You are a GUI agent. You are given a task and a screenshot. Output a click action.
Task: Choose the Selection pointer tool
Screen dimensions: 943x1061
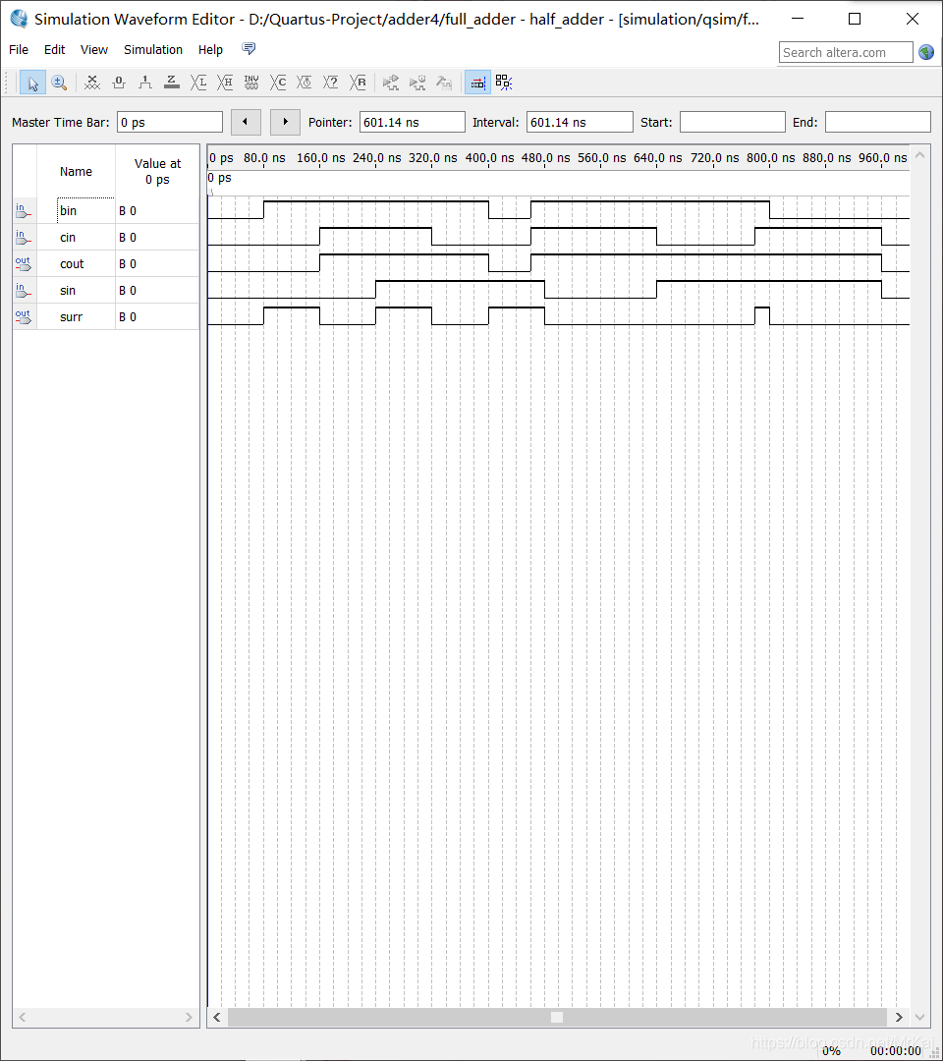coord(32,83)
